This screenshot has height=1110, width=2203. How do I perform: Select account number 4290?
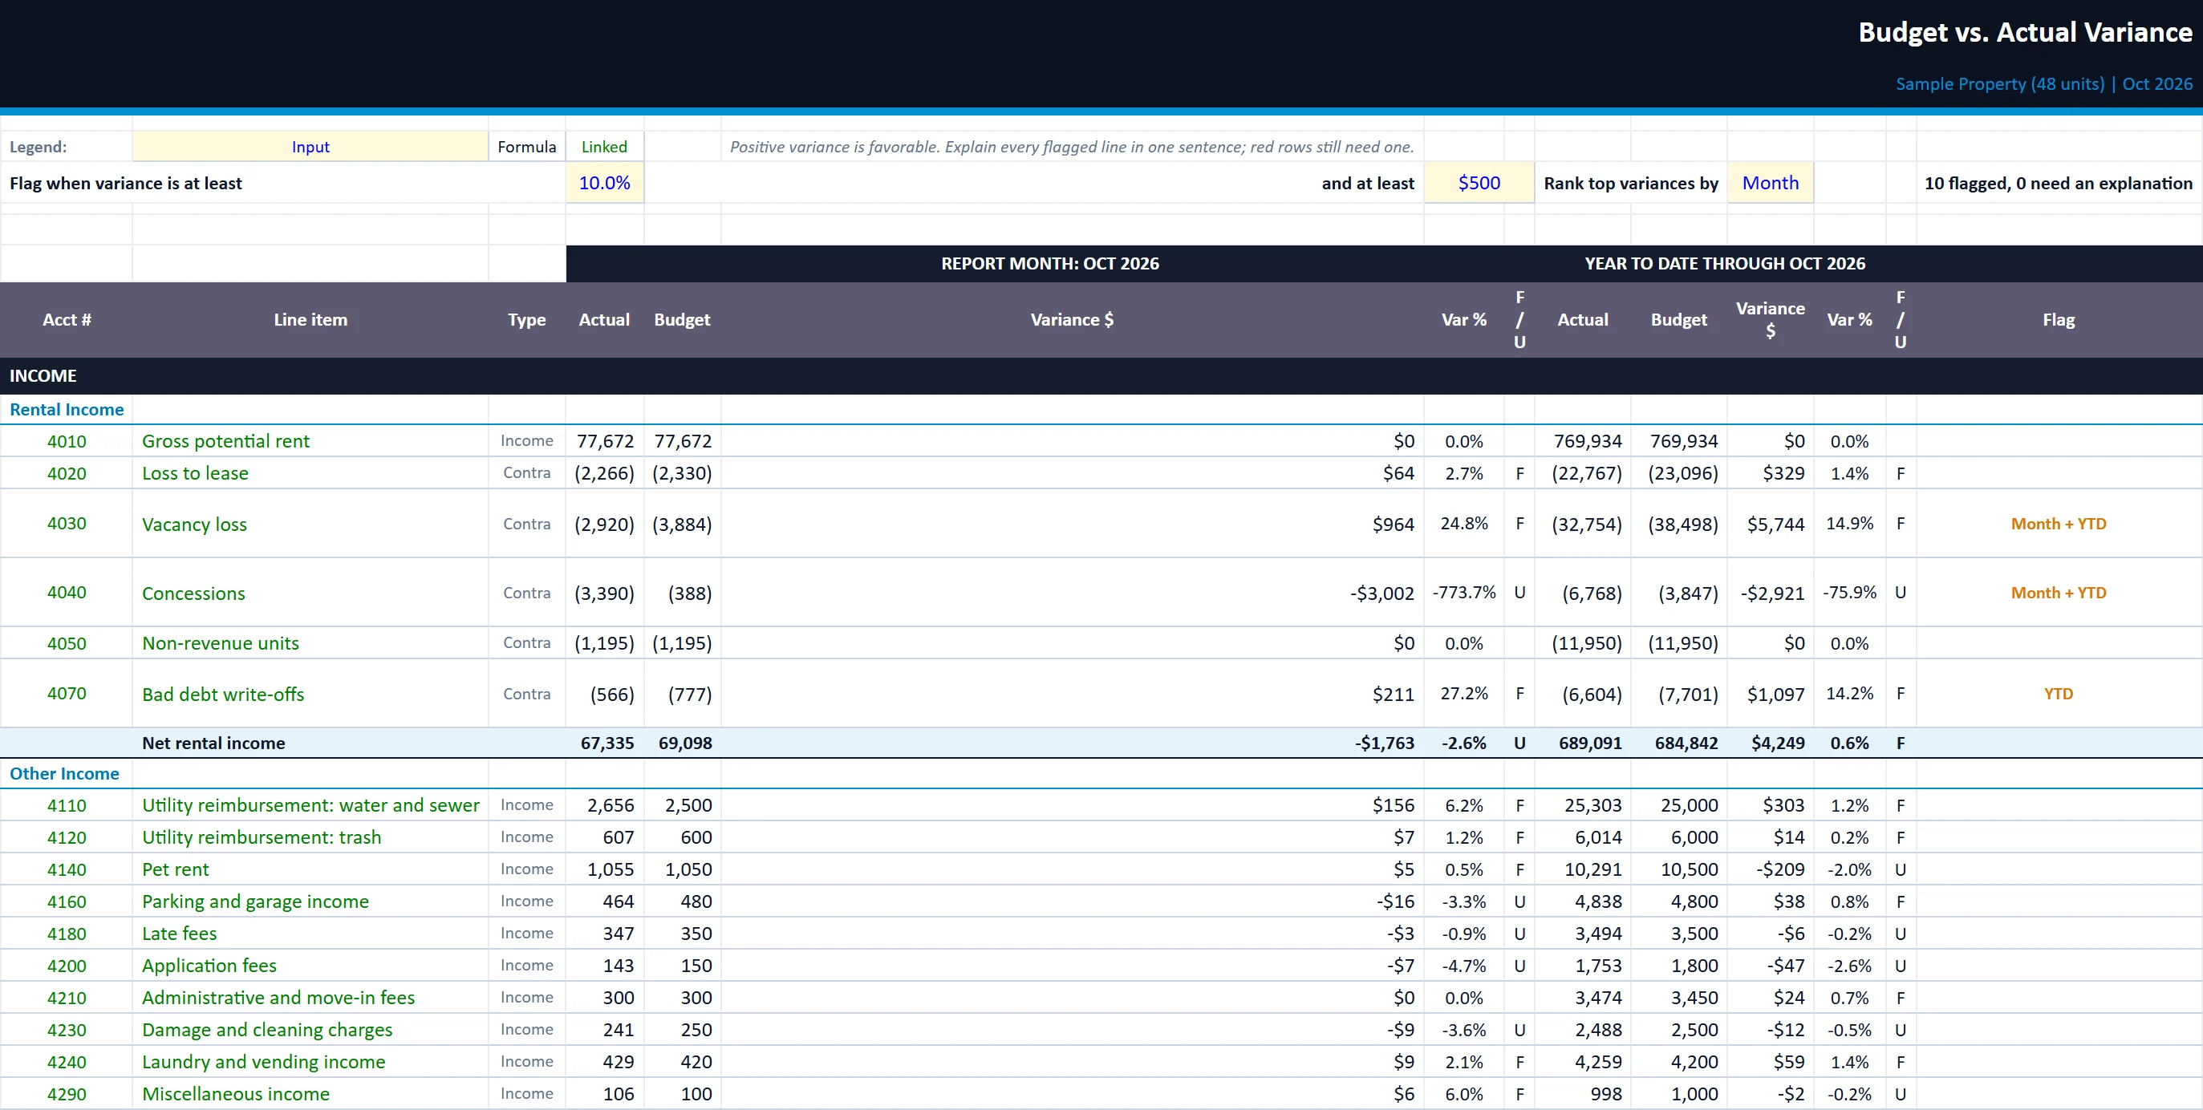pyautogui.click(x=67, y=1094)
